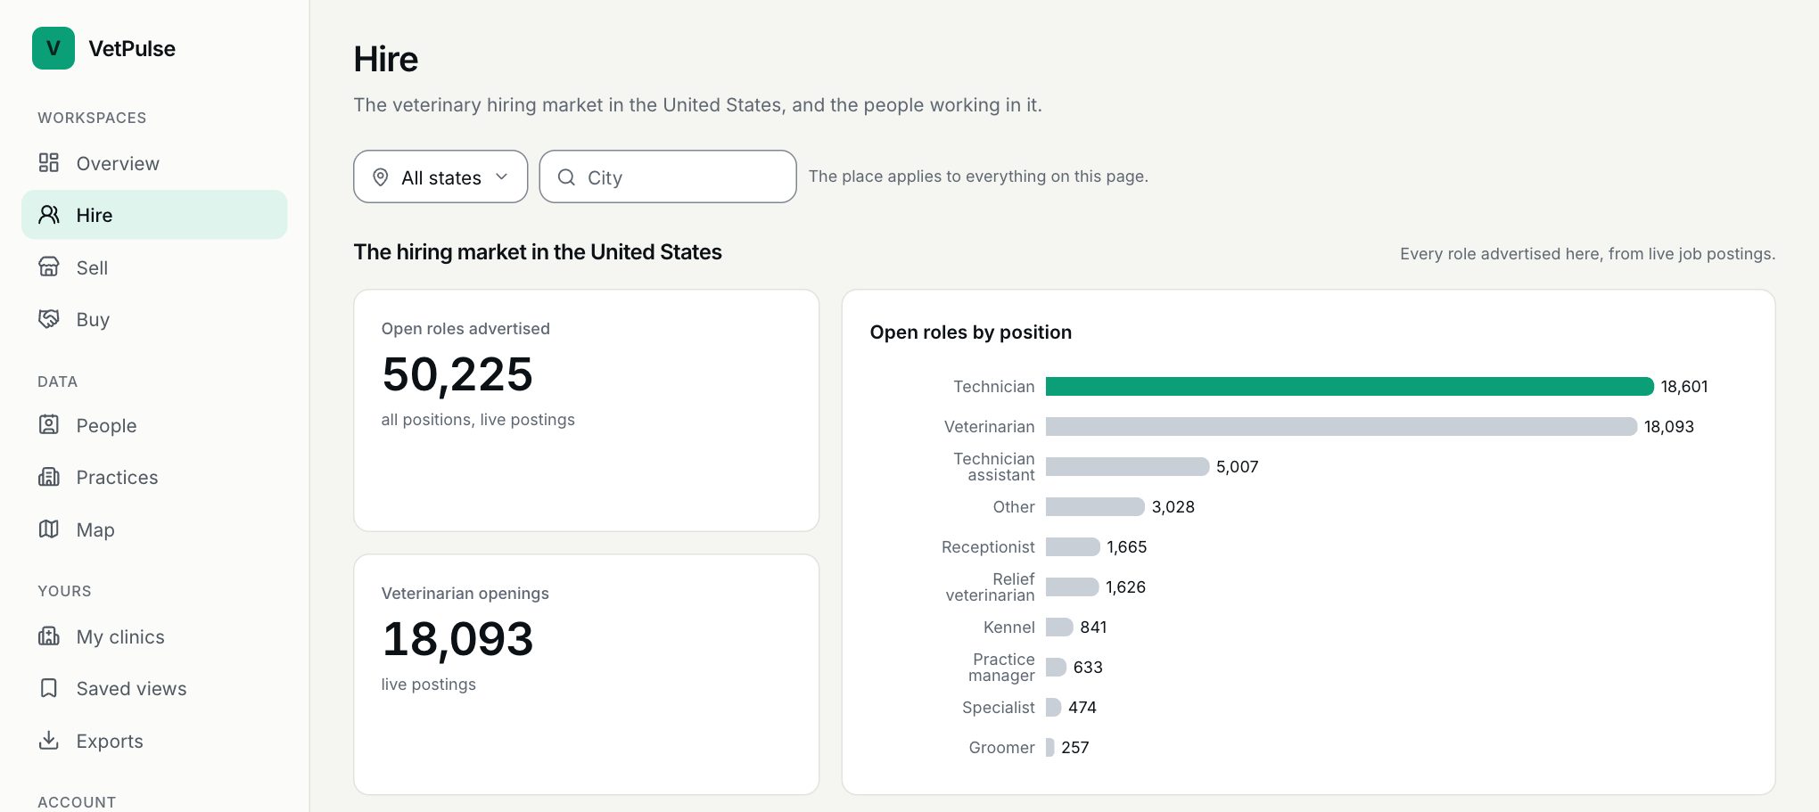Click "The hiring market in the United States" heading

(538, 252)
